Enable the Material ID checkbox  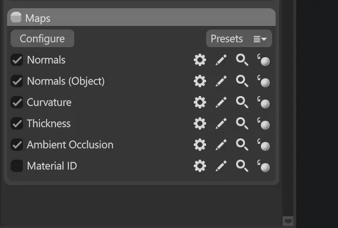coord(17,166)
